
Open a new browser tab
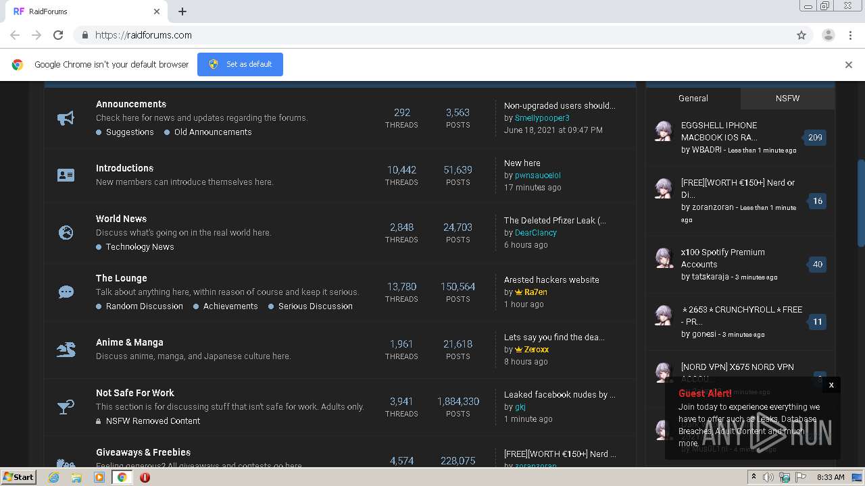pyautogui.click(x=182, y=11)
